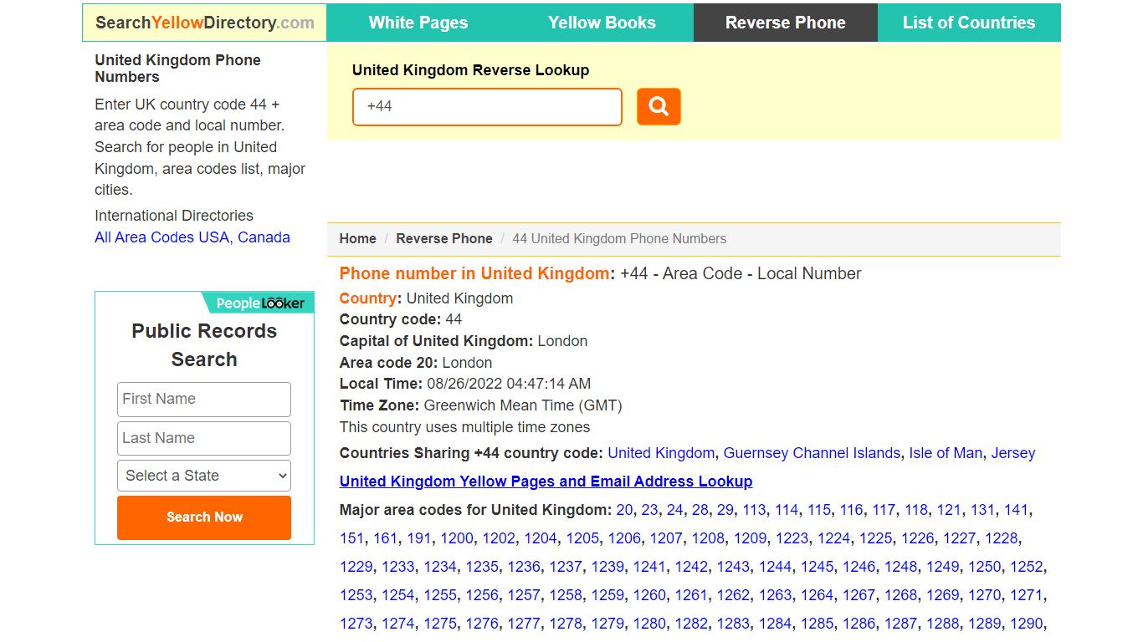1143x642 pixels.
Task: Select area code 114
Action: [787, 510]
